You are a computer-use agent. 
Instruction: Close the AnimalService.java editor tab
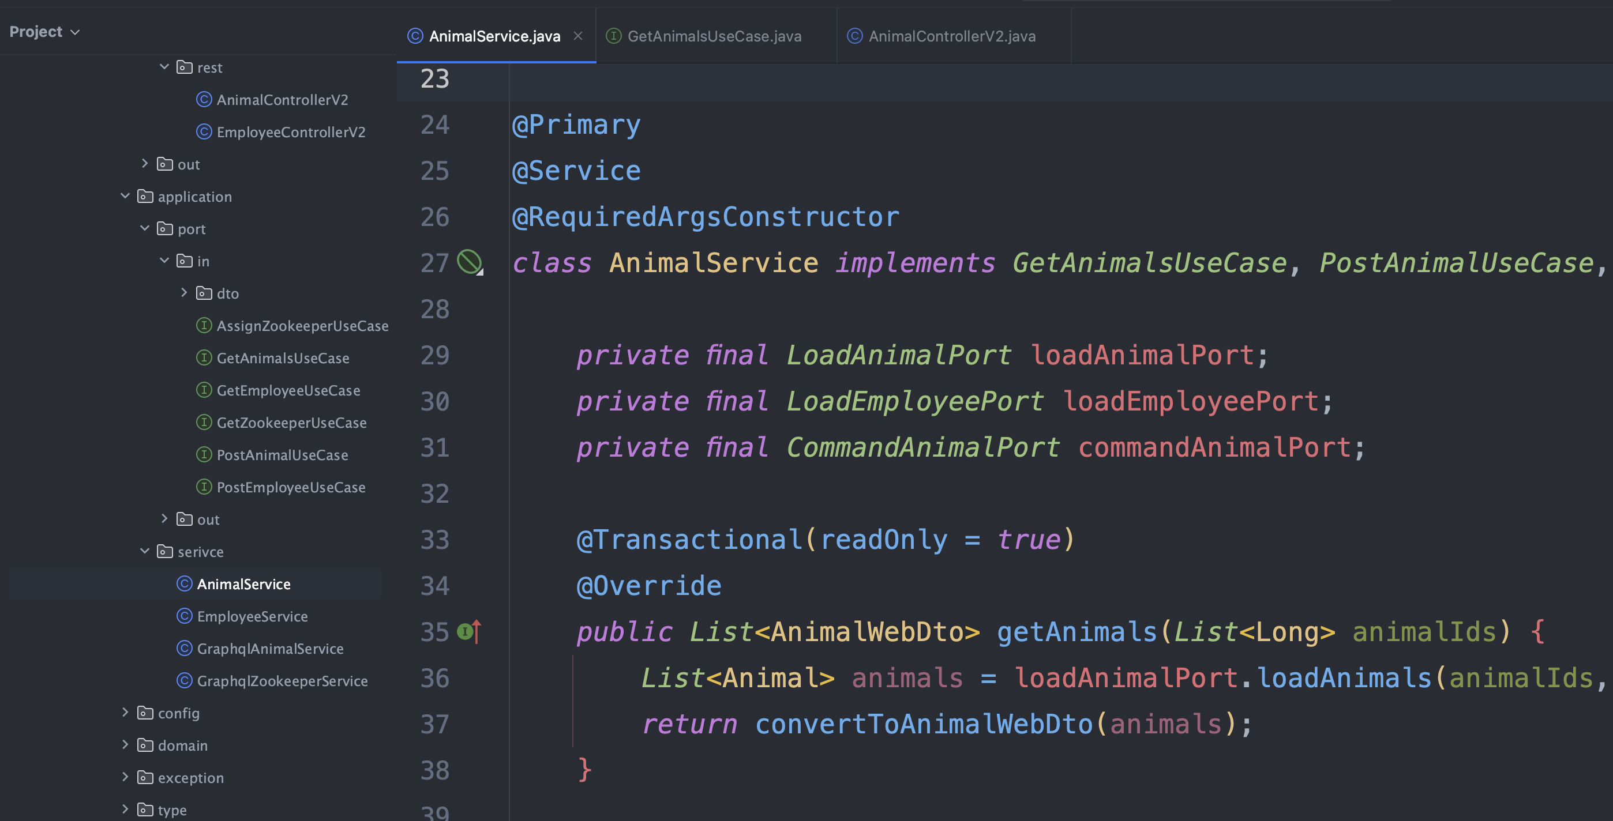[x=578, y=36]
